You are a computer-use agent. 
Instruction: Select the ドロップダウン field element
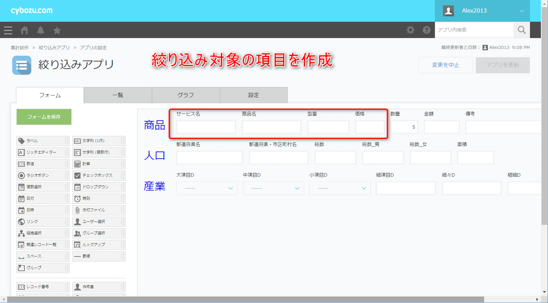click(99, 187)
